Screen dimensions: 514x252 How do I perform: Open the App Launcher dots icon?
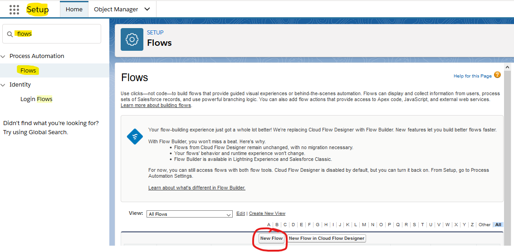pyautogui.click(x=14, y=10)
